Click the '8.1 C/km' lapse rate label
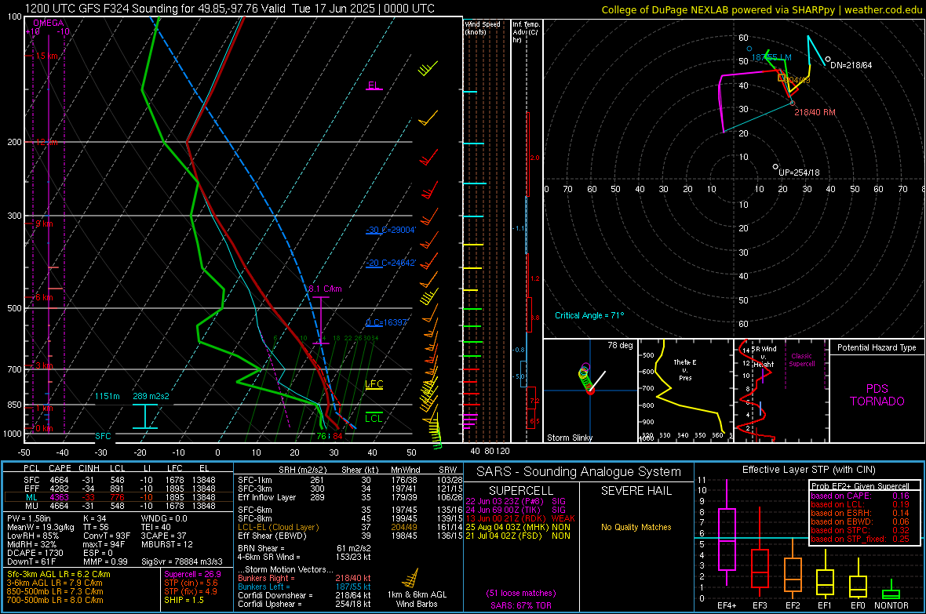Screen dimensions: 926x614 [326, 289]
